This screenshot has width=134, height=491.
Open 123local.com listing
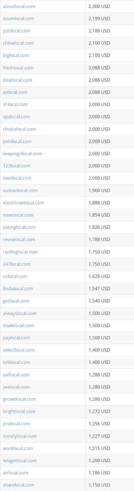click(x=17, y=166)
